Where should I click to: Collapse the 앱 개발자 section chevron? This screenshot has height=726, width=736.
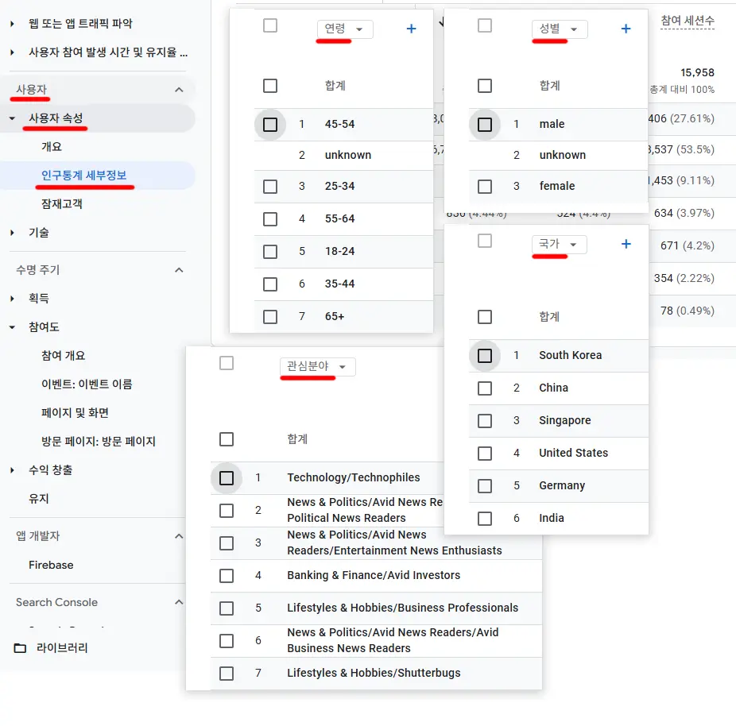coord(179,536)
